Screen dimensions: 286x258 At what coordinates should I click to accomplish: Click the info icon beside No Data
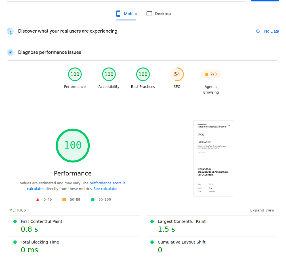(x=258, y=31)
